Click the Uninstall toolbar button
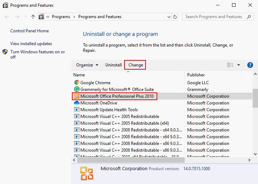 (x=114, y=65)
